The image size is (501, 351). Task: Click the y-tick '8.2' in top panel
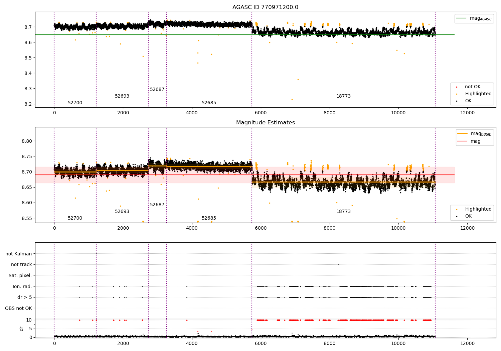point(28,104)
